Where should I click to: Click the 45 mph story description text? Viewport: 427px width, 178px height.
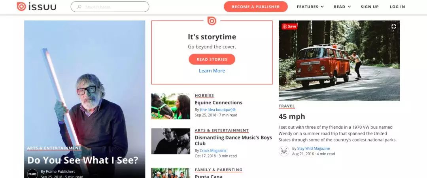point(337,133)
